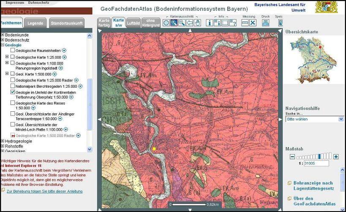Clear measurement with the X icon

(253, 23)
